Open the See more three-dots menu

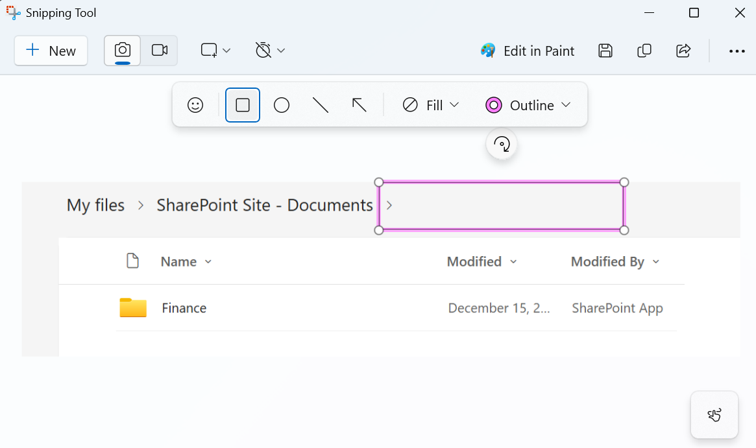737,51
